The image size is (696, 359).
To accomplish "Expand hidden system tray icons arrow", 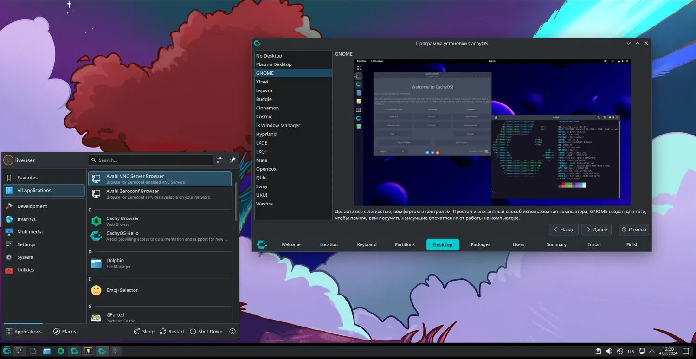I will (652, 351).
